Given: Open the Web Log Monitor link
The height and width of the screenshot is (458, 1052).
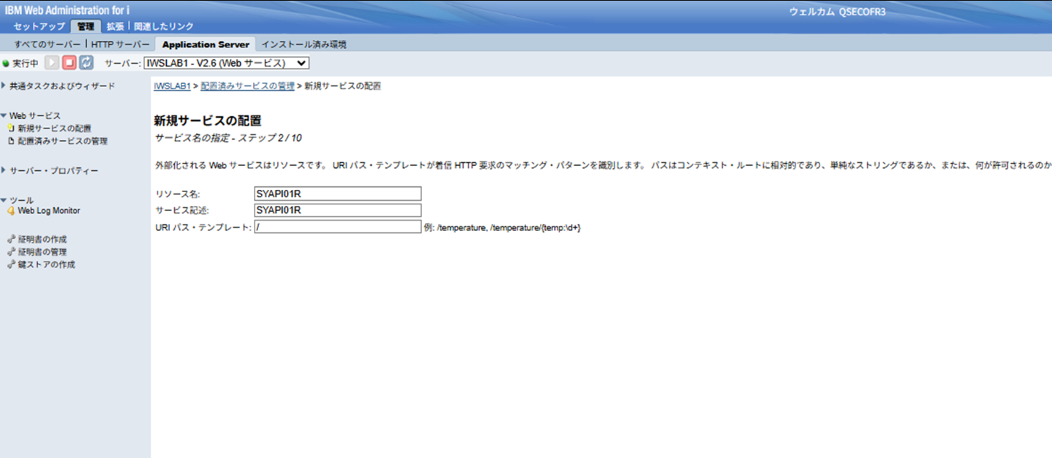Looking at the screenshot, I should [x=49, y=210].
